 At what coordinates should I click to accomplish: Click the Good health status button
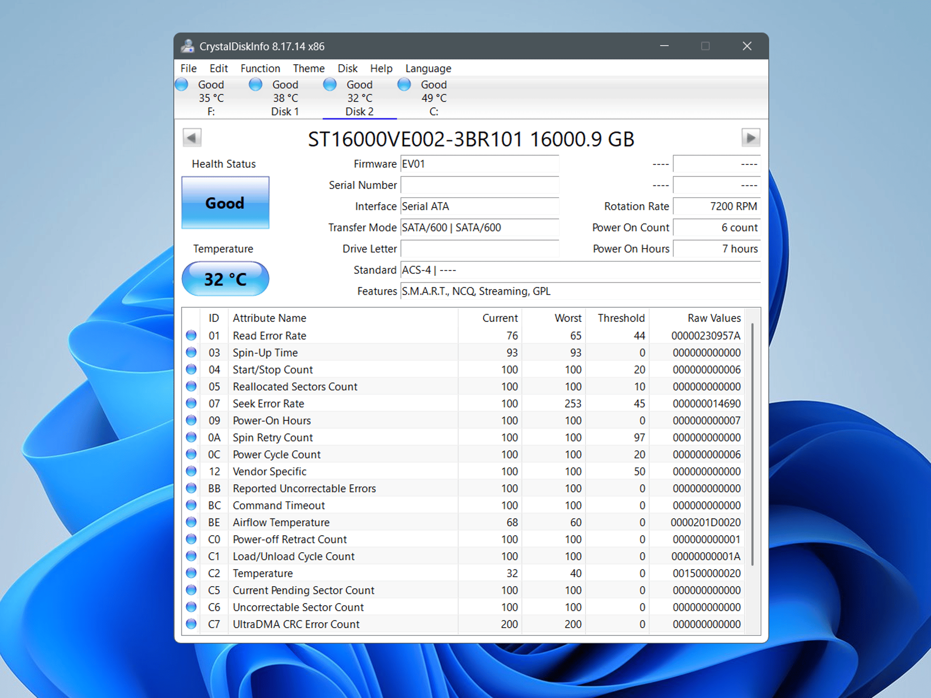(225, 203)
